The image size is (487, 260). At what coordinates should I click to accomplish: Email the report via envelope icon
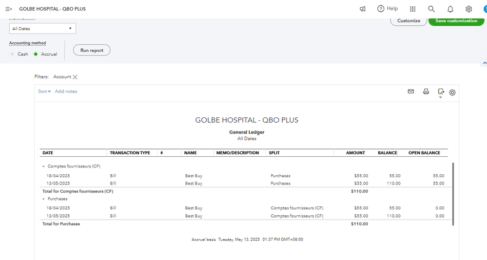click(411, 92)
